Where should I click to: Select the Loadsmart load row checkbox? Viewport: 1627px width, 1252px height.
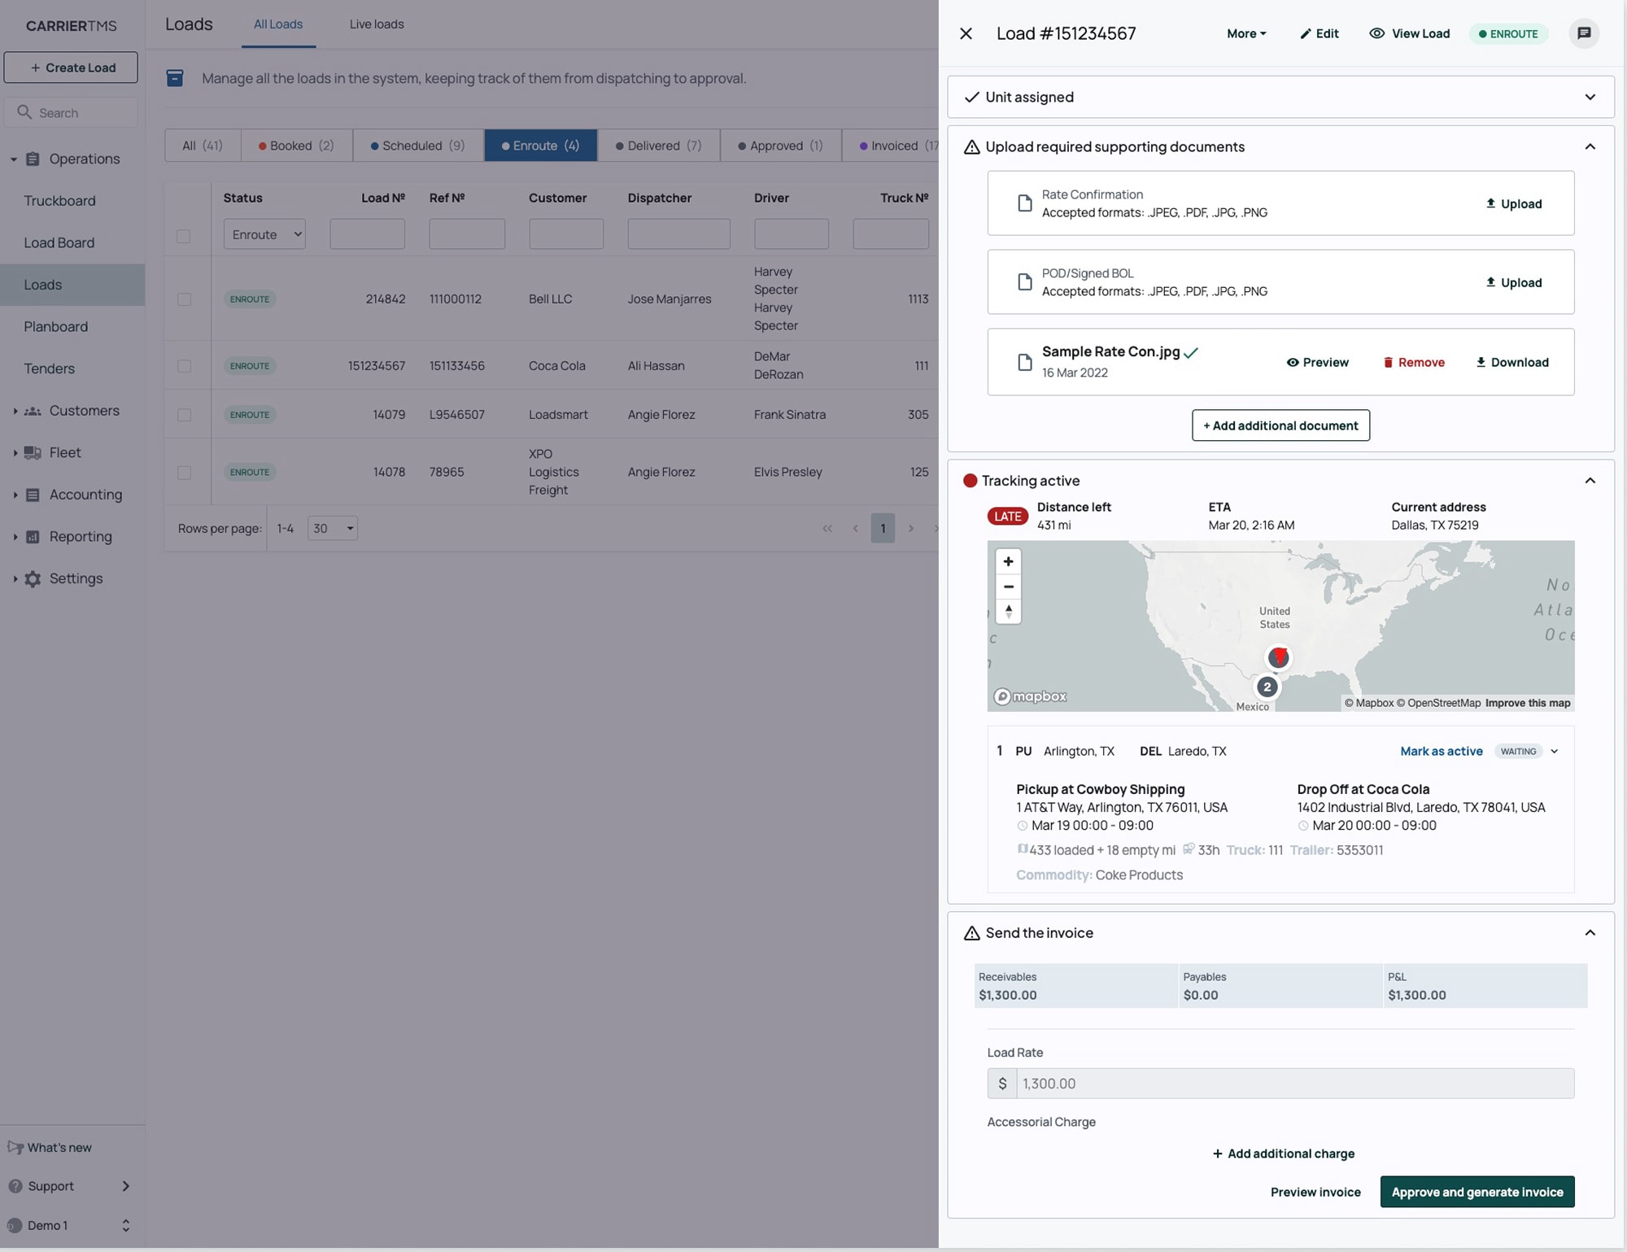184,415
